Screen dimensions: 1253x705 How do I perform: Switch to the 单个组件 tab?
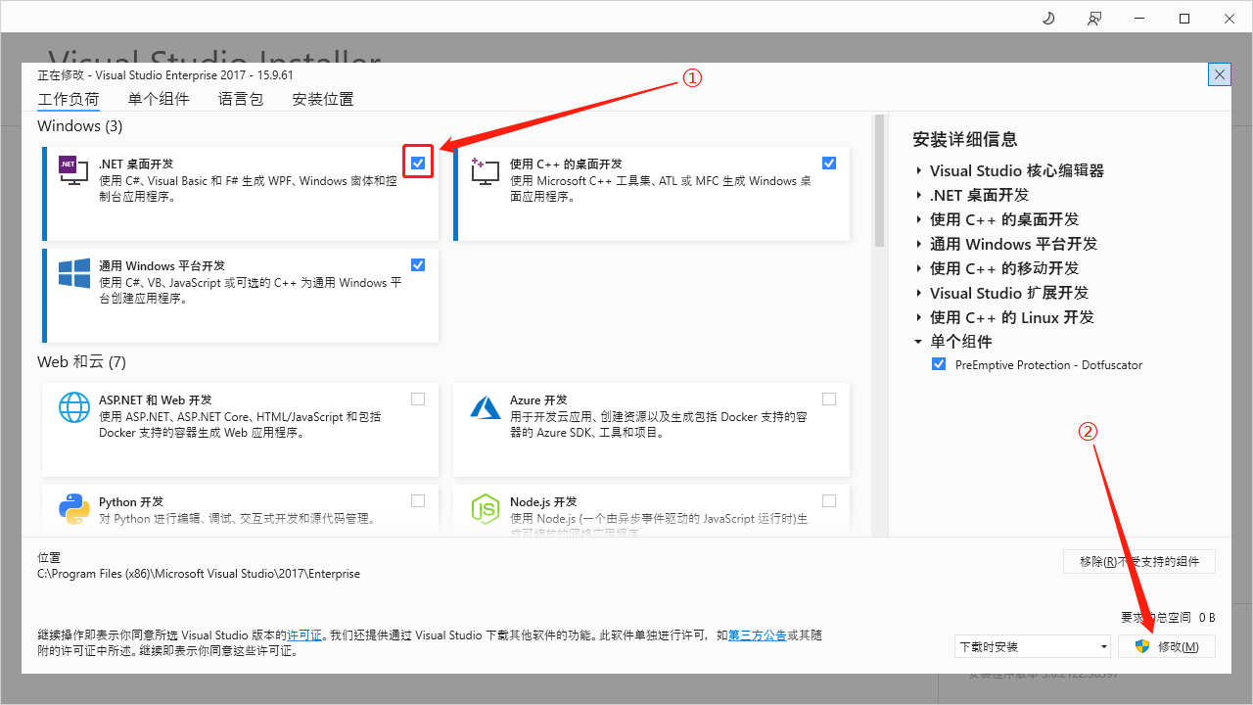tap(159, 99)
